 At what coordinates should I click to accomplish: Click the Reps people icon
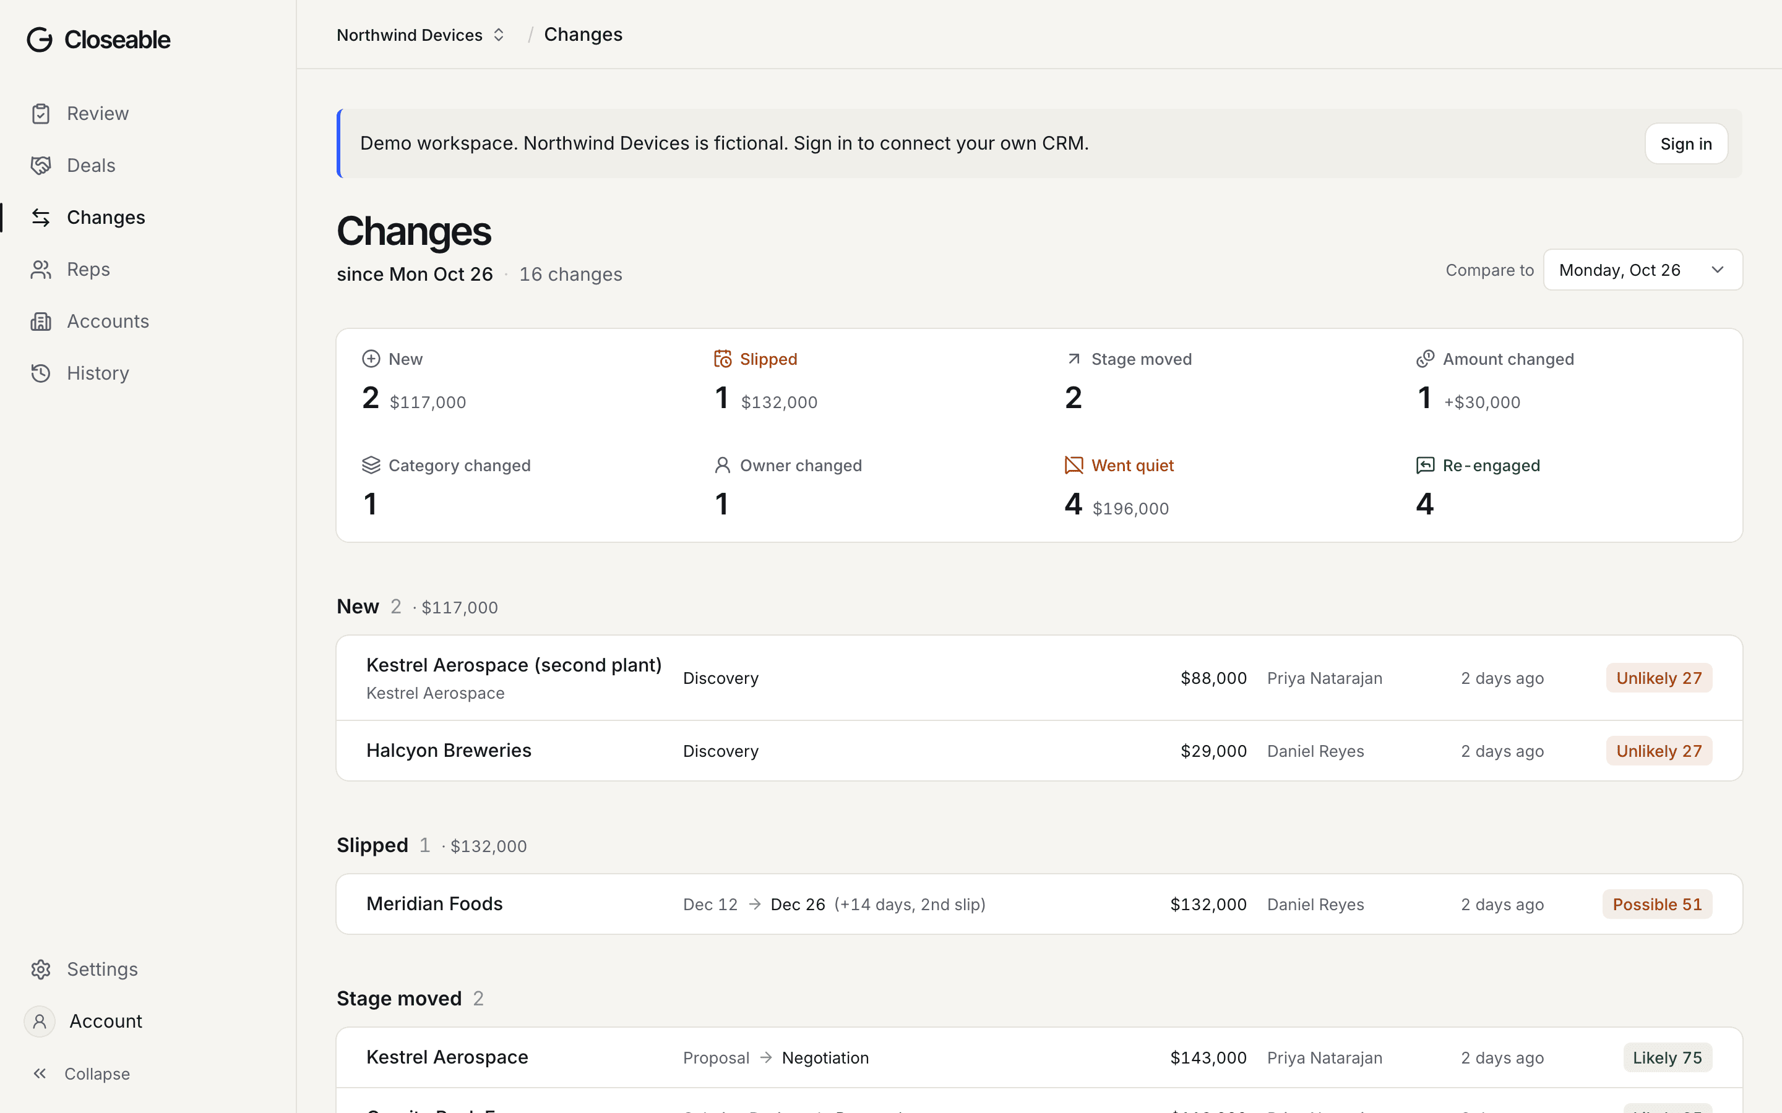pyautogui.click(x=40, y=270)
